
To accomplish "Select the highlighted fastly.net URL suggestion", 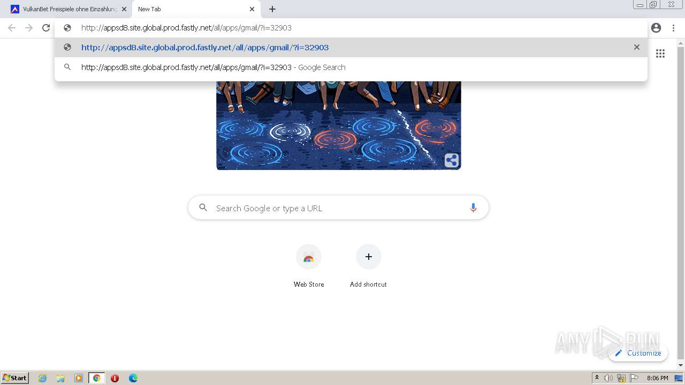I will coord(351,48).
